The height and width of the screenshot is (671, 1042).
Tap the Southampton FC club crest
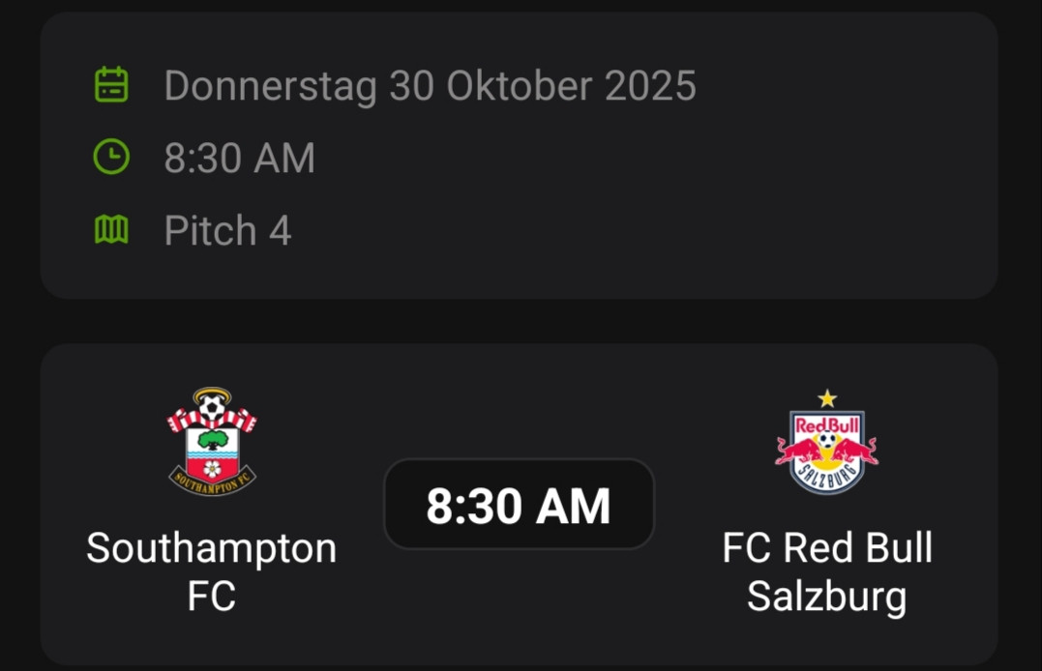coord(212,442)
